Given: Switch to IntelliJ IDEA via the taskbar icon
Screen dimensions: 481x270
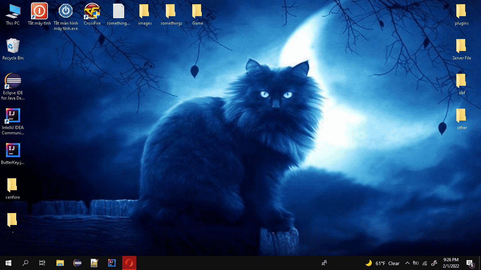Looking at the screenshot, I should click(x=112, y=263).
